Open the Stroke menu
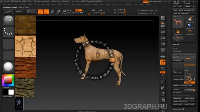Viewport: 200px width, 112px height. pyautogui.click(x=107, y=5)
